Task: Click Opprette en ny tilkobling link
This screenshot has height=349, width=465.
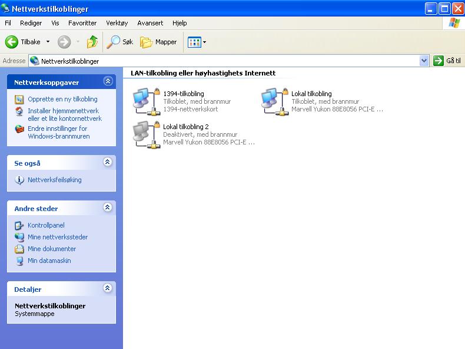Action: pyautogui.click(x=62, y=99)
